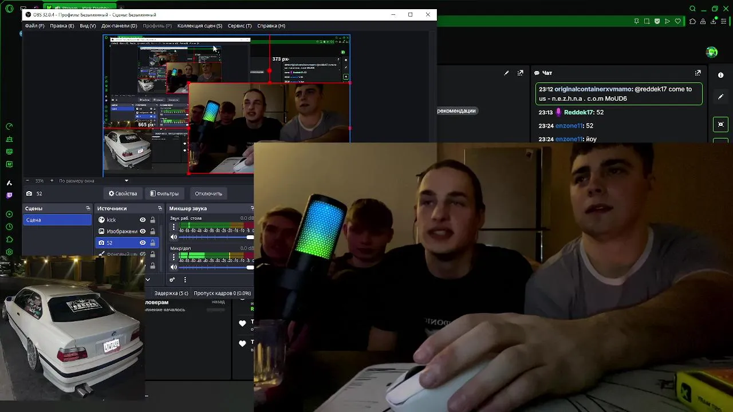The height and width of the screenshot is (412, 733).
Task: Click the рекомендации chip in Kick dashboard
Action: [456, 111]
